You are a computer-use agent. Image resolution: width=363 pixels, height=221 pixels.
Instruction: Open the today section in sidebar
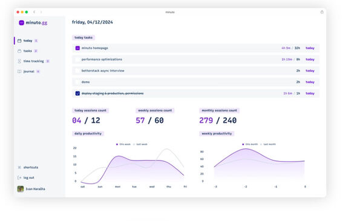coord(28,41)
